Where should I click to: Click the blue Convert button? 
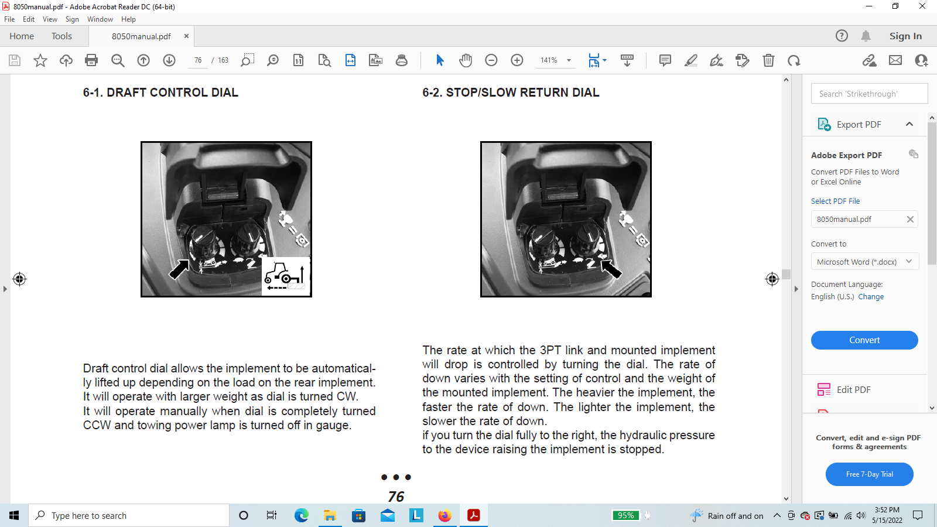pyautogui.click(x=864, y=340)
